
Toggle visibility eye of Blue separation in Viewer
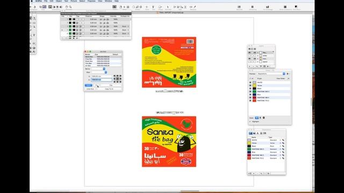(x=250, y=94)
